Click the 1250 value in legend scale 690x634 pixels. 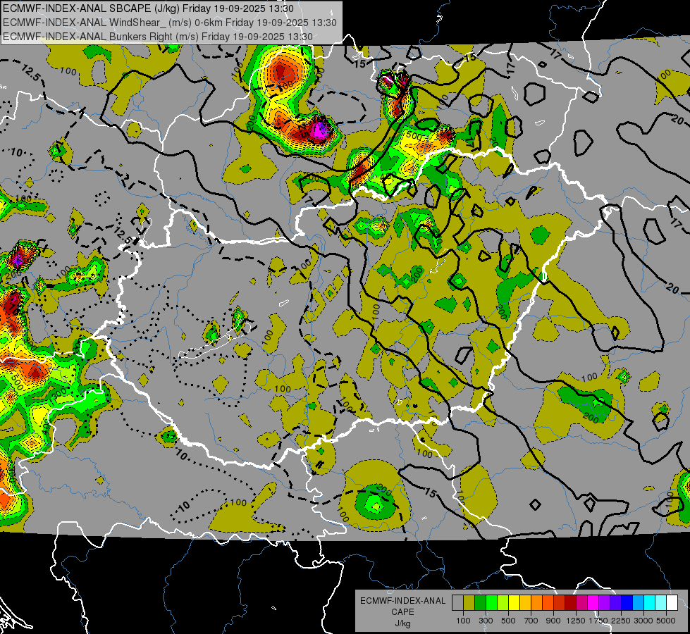(576, 620)
